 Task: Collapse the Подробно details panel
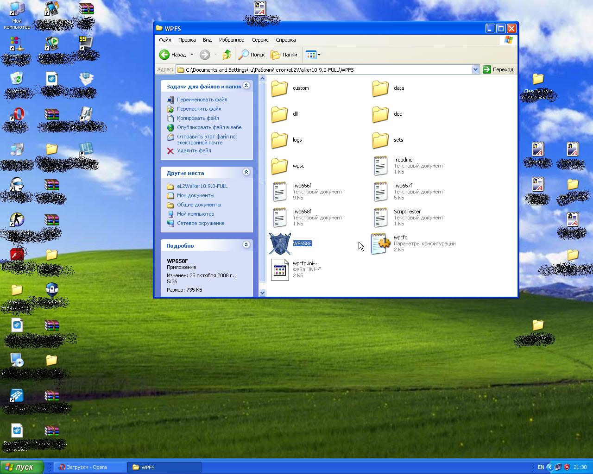click(x=246, y=245)
